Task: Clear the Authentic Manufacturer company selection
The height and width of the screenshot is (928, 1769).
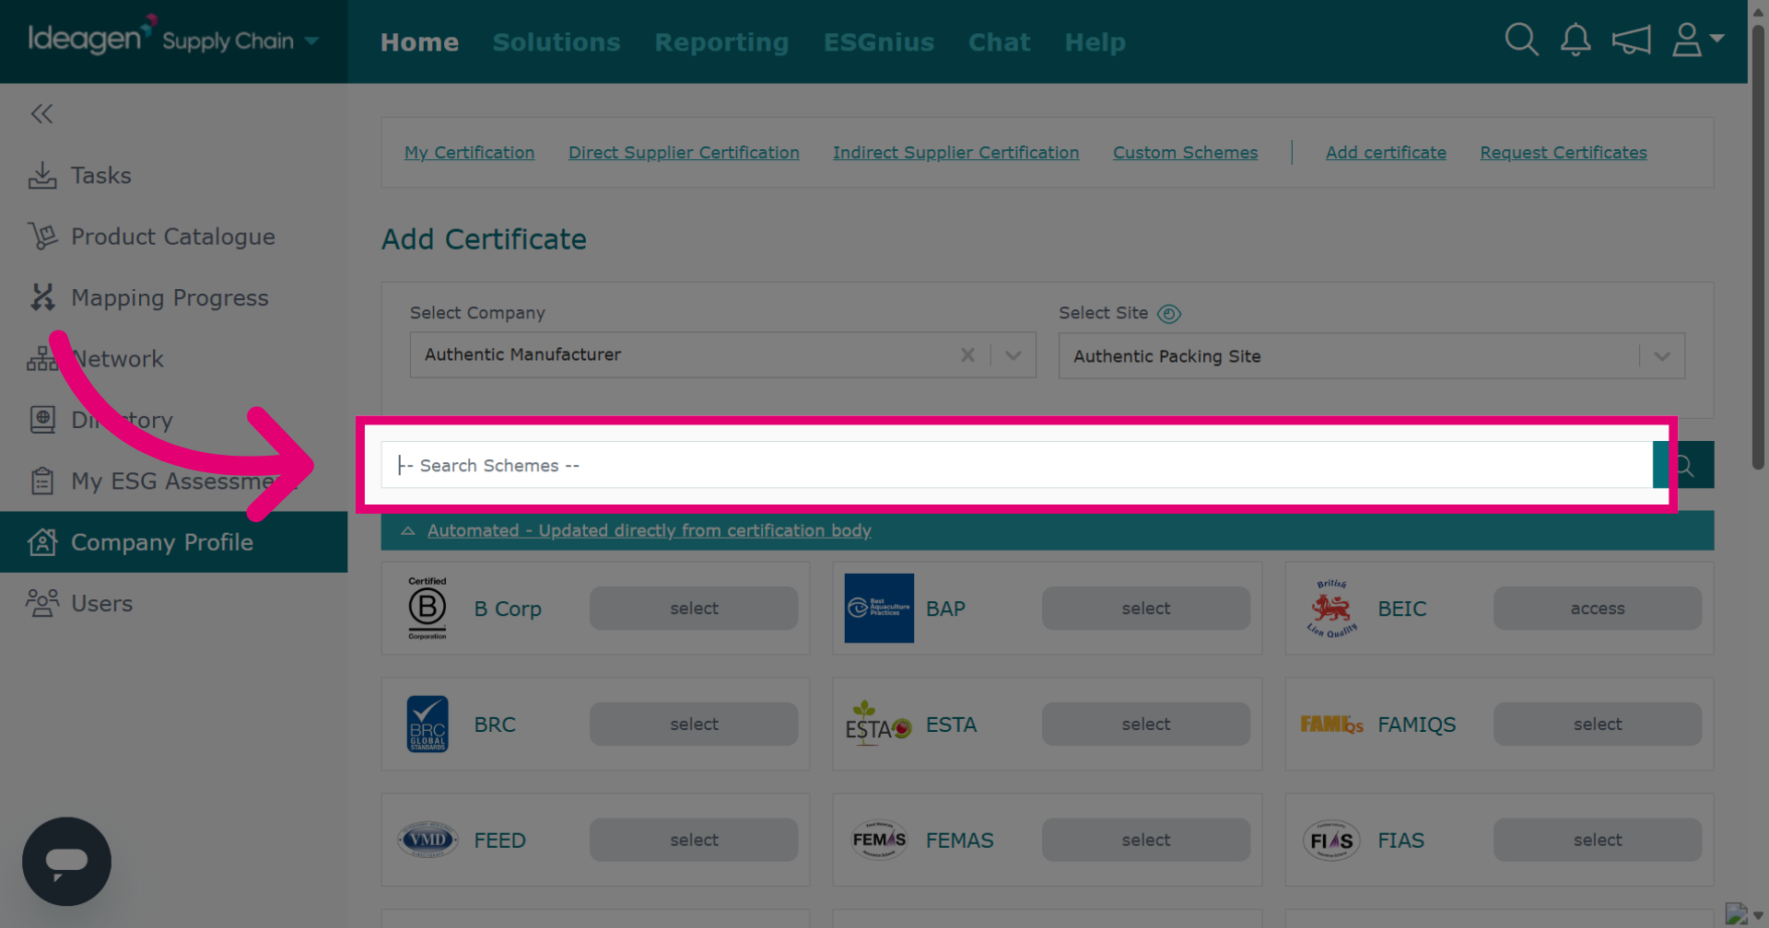Action: pyautogui.click(x=967, y=355)
